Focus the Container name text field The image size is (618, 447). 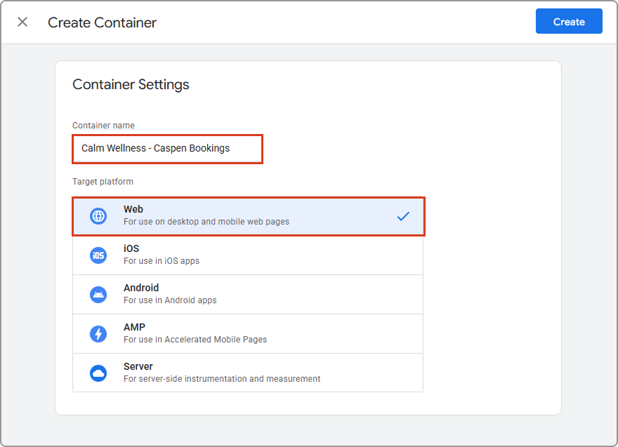click(167, 149)
